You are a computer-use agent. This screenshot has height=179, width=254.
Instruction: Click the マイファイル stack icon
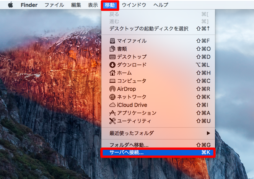pos(112,41)
